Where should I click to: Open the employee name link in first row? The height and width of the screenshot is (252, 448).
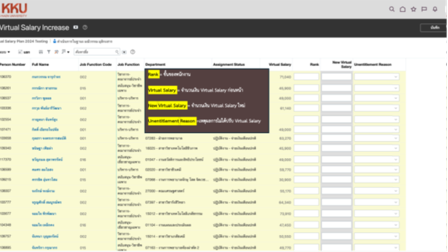pos(46,77)
